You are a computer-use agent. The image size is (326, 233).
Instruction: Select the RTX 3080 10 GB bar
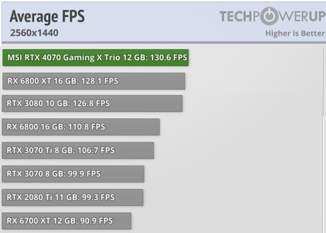(x=92, y=103)
